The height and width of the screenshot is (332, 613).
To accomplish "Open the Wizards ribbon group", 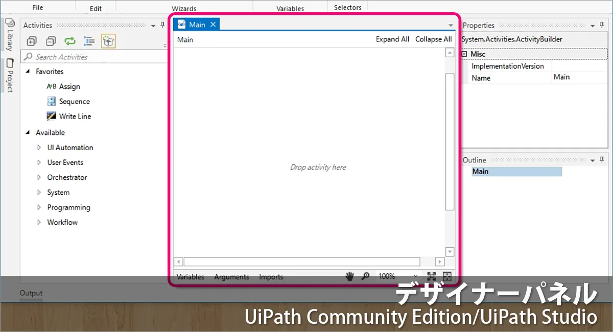I will point(184,8).
